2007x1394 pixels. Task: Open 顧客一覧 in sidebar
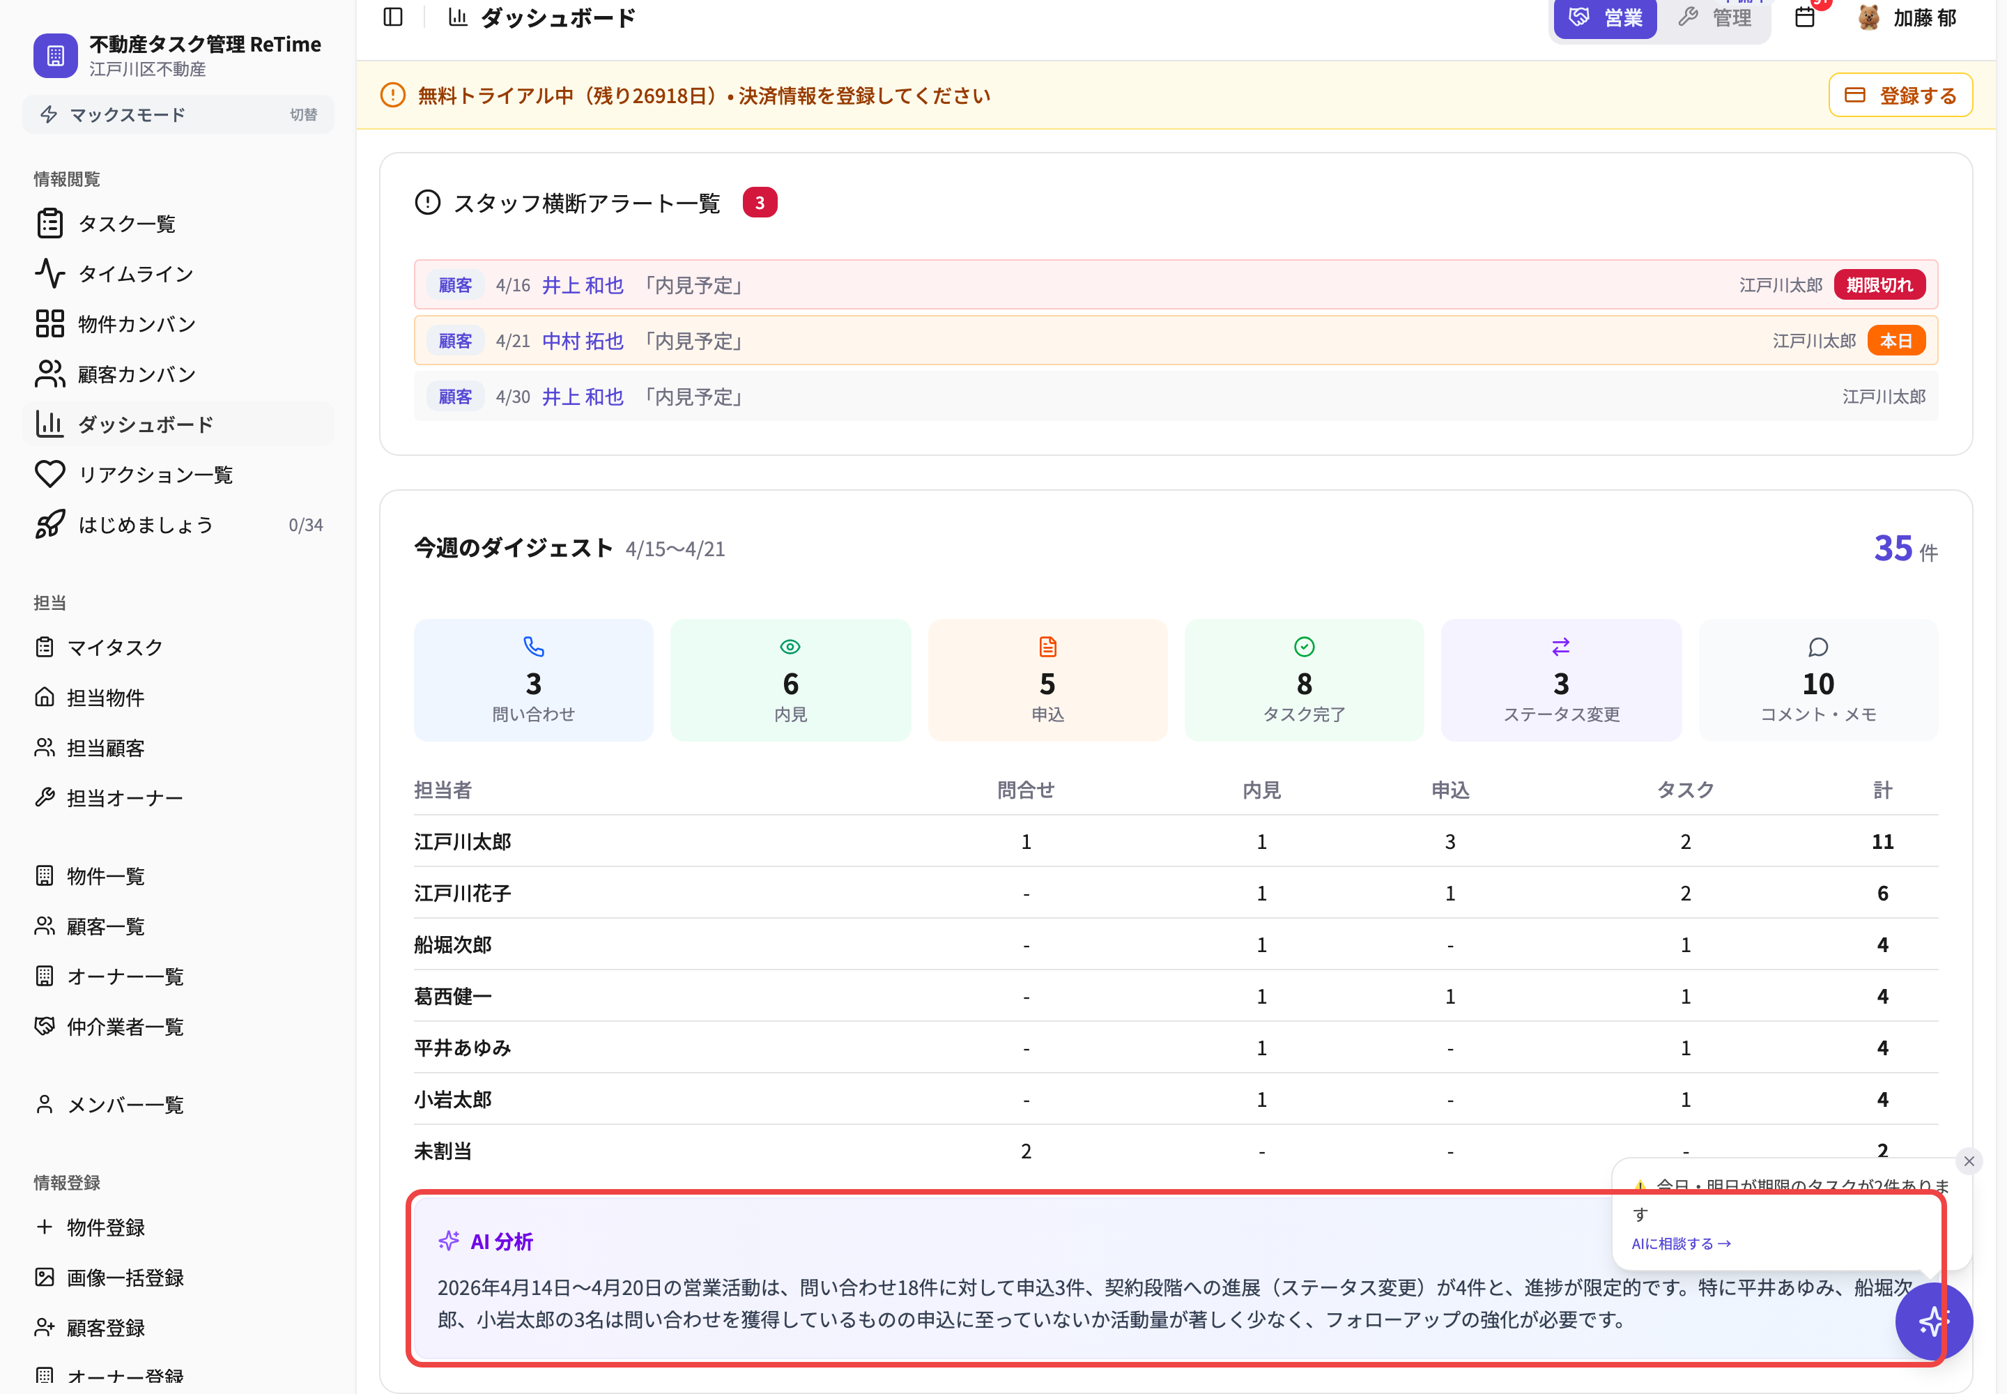click(178, 926)
